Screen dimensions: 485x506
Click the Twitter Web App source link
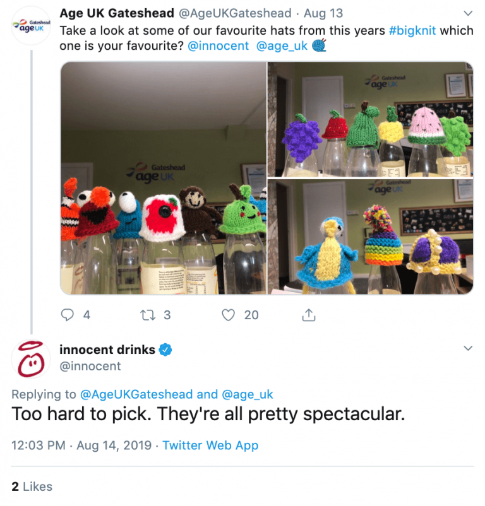[x=210, y=445]
